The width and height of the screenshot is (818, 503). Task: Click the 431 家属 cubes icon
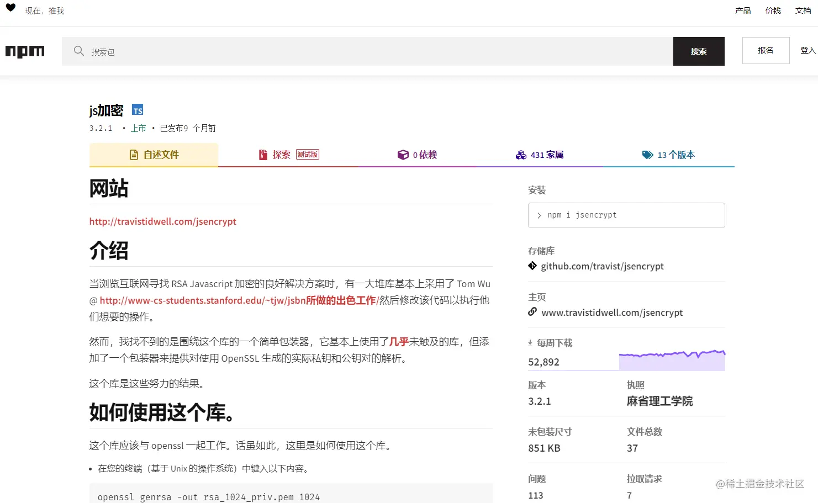[521, 155]
